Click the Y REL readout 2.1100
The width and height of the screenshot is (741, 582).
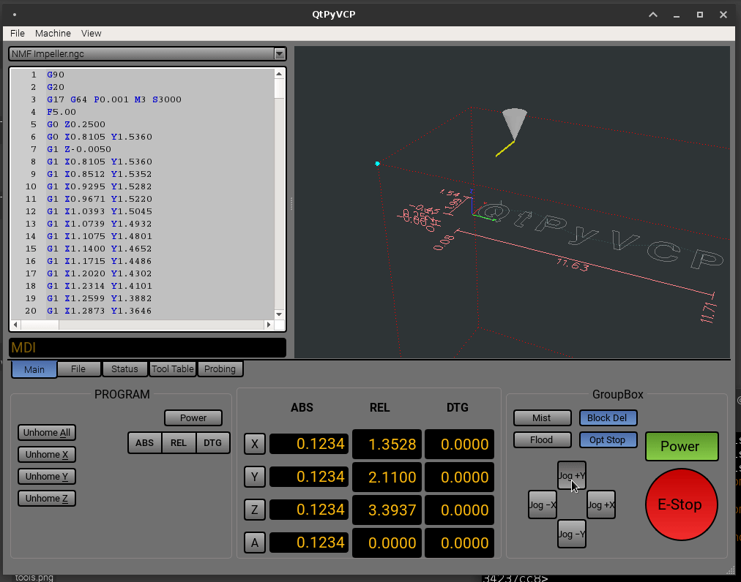pyautogui.click(x=387, y=477)
